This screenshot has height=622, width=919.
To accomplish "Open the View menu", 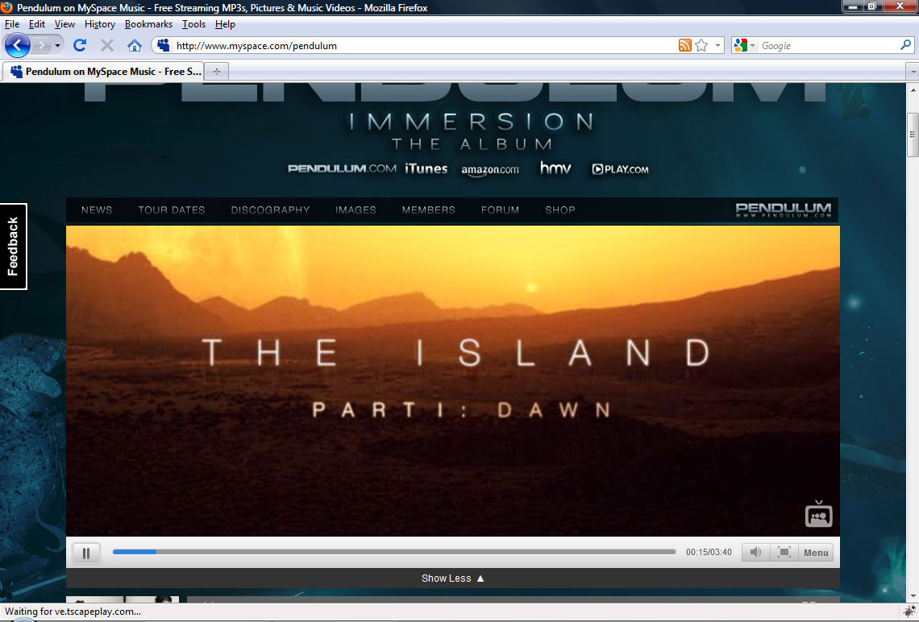I will (64, 24).
